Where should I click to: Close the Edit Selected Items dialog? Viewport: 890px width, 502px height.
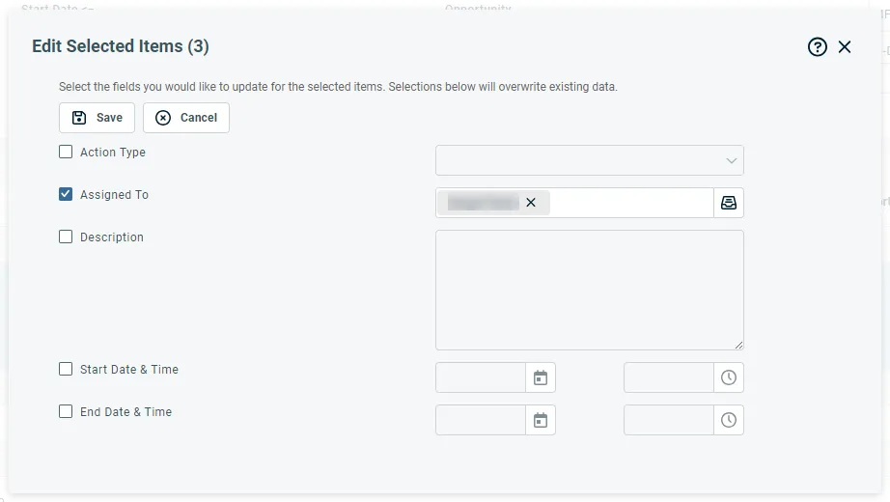[845, 47]
